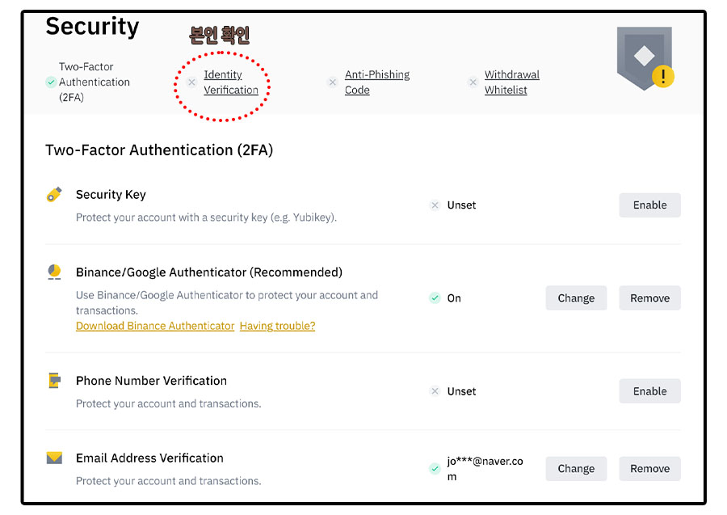Viewport: 727px width, 515px height.
Task: Remove the Email Address Verification
Action: pos(649,469)
